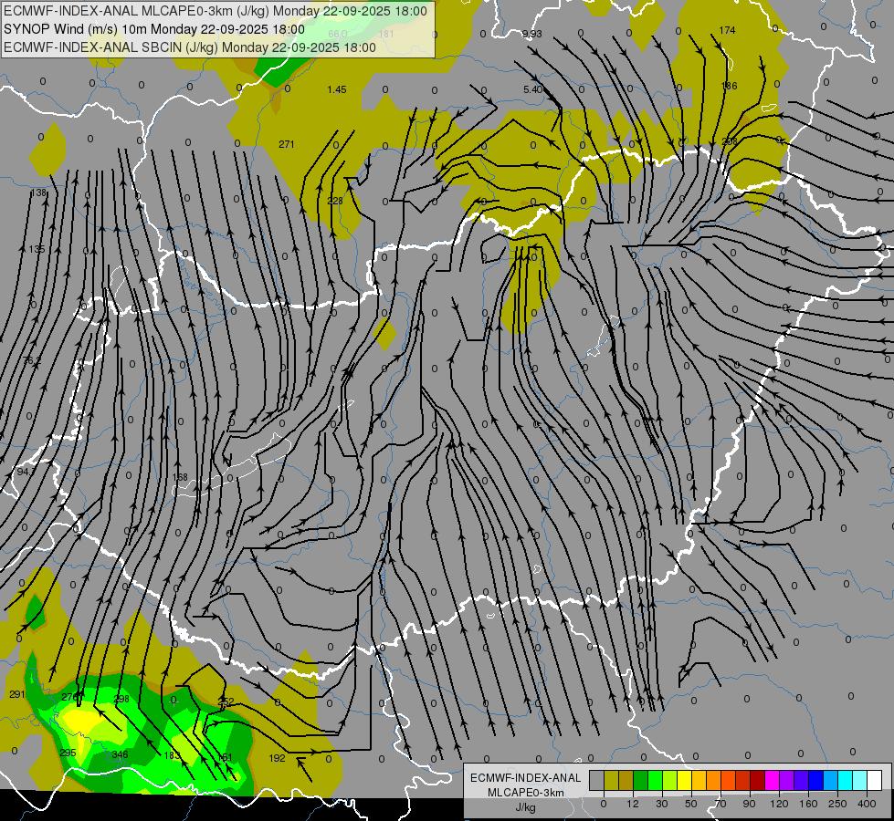Click the map value 298
894x821 pixels.
[121, 699]
